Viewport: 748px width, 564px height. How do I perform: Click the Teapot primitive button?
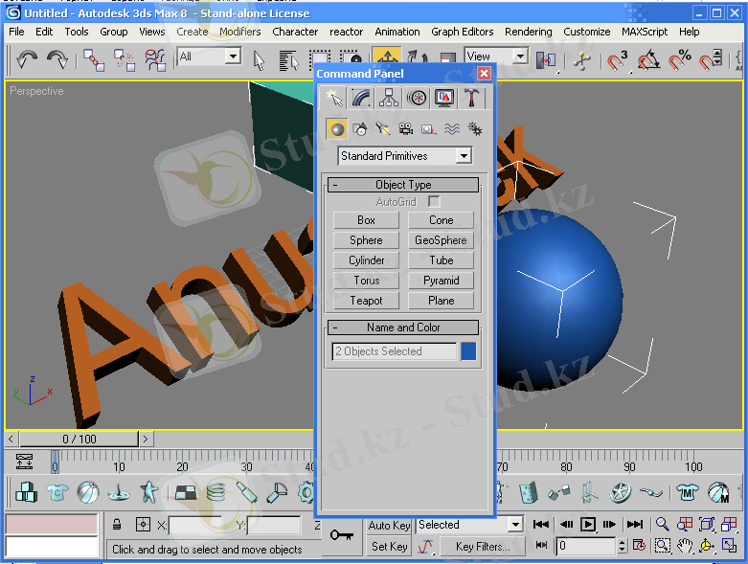pyautogui.click(x=366, y=301)
